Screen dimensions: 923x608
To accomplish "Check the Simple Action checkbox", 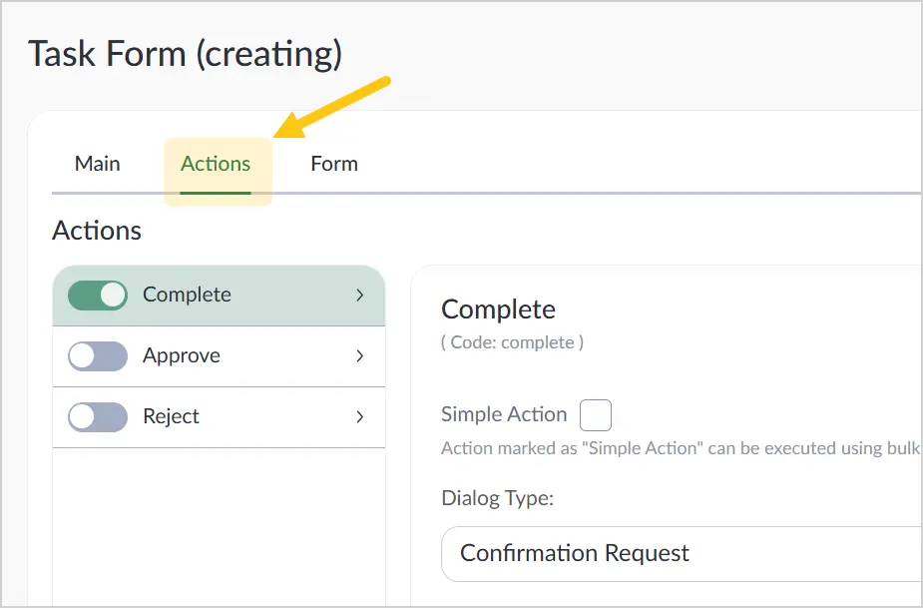I will pyautogui.click(x=596, y=414).
